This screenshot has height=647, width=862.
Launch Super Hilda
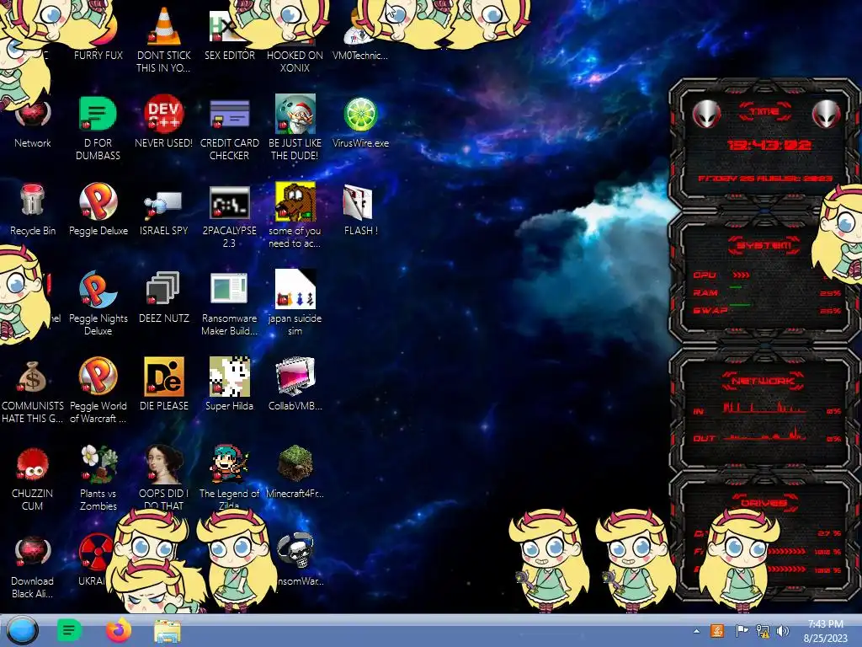point(229,384)
